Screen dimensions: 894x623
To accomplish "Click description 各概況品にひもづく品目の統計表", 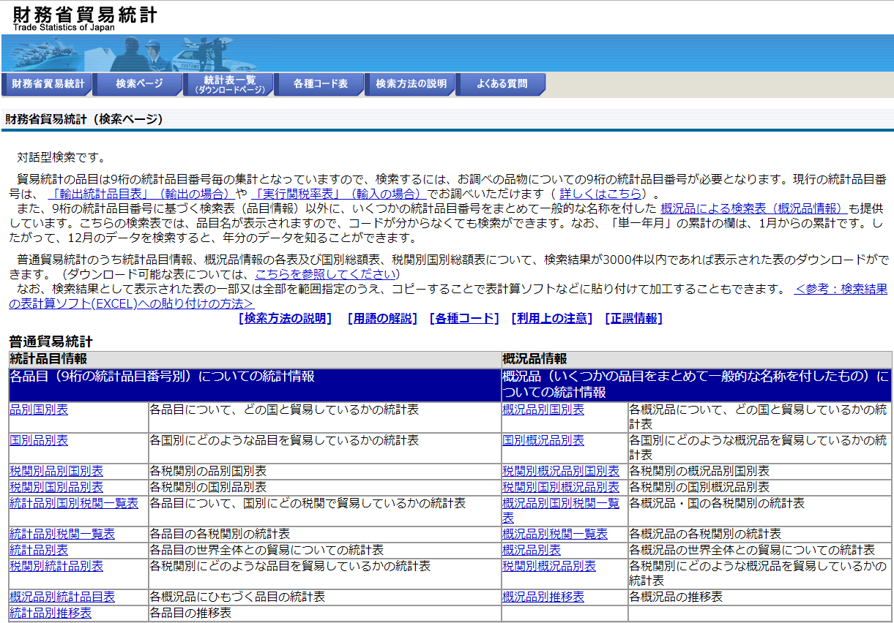I will click(237, 597).
